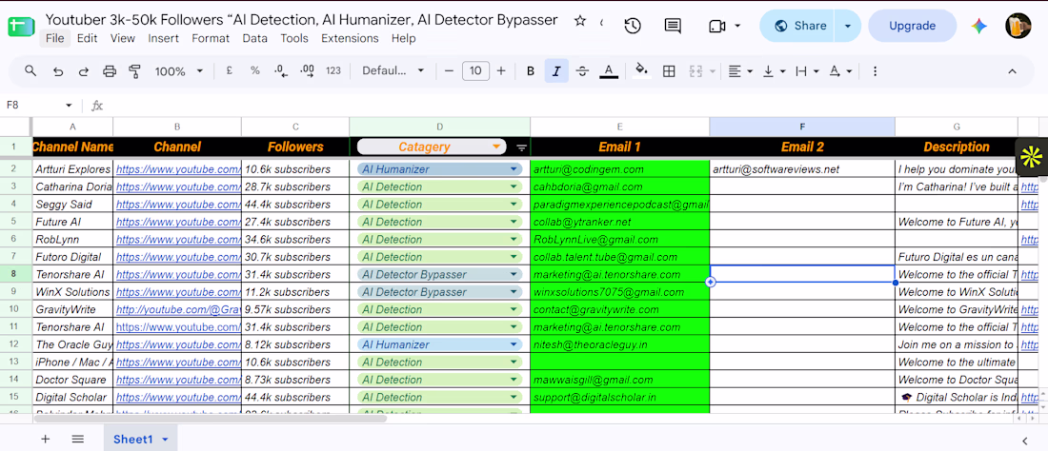Open the three-dot more toolbar options
Screen dimensions: 1048x451
[x=875, y=70]
